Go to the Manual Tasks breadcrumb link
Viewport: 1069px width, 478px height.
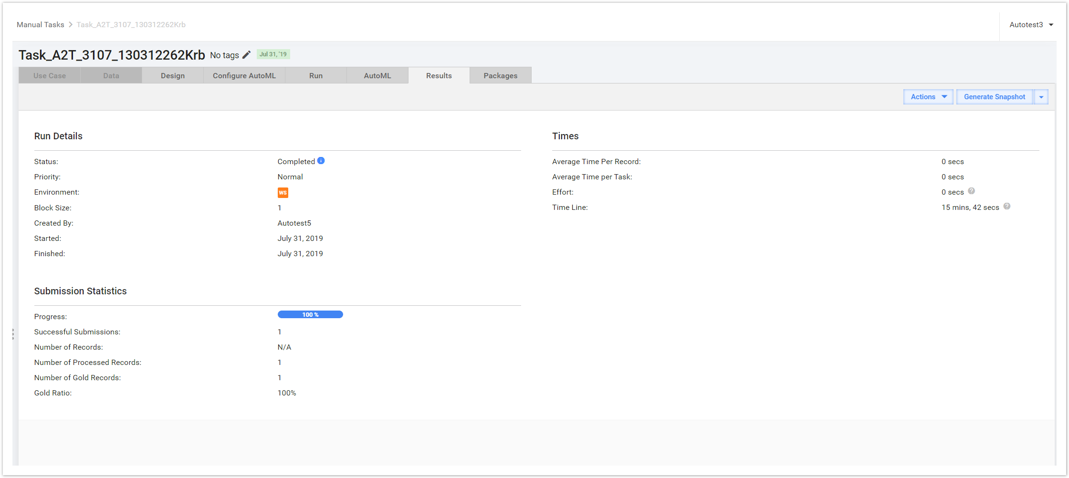click(40, 25)
